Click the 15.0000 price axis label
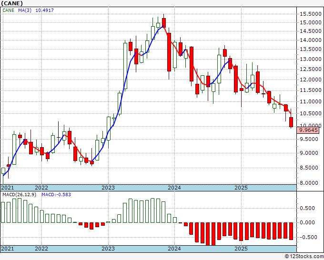This screenshot has width=324, height=260. [311, 22]
